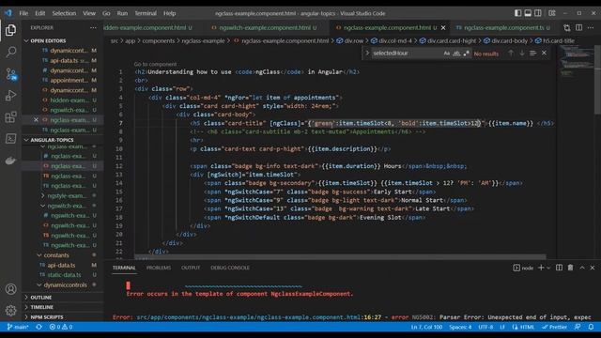Viewport: 601px width, 338px height.
Task: Open editor more actions ellipsis
Action: 591,27
